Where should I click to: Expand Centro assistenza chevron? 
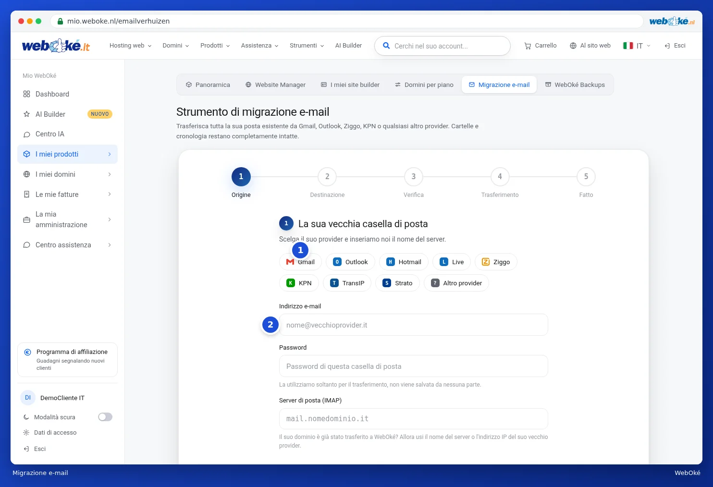pyautogui.click(x=110, y=245)
